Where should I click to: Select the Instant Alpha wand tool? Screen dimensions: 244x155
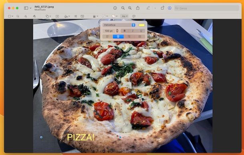coord(18,16)
